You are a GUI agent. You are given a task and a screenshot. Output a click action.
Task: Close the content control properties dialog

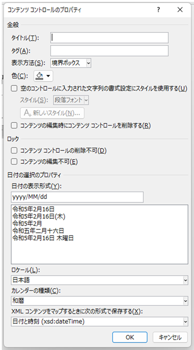pyautogui.click(x=180, y=10)
